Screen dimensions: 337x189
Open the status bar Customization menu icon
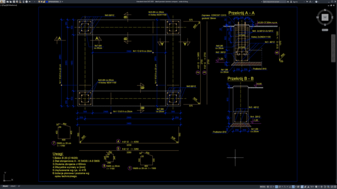[x=335, y=187]
